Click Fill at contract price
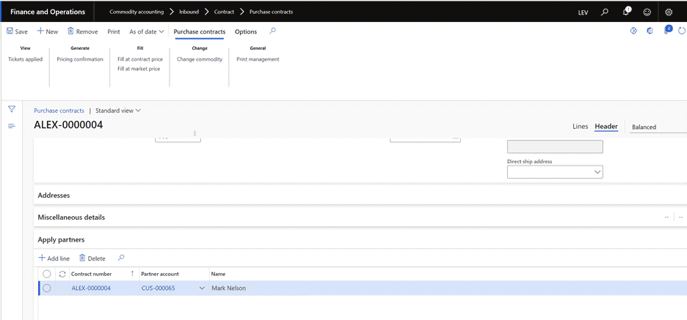Screen dimensions: 687x320 (x=140, y=59)
